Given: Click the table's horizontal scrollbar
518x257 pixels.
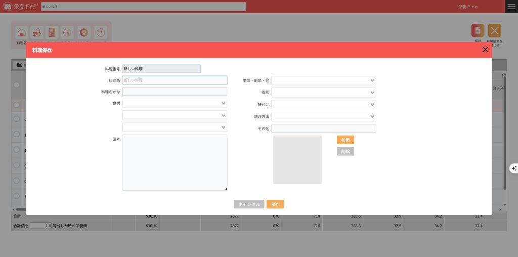Looking at the screenshot, I should (21, 209).
